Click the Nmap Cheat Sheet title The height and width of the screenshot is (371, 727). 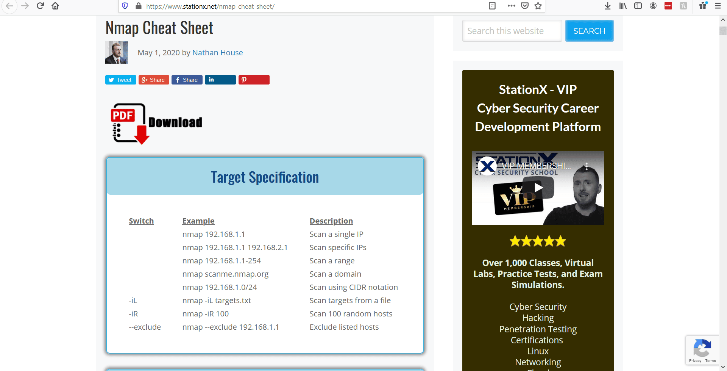(x=159, y=28)
